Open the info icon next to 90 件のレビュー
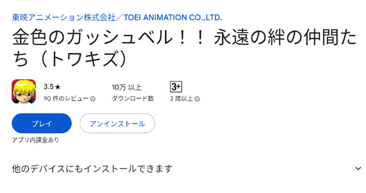The image size is (366, 193). (92, 99)
